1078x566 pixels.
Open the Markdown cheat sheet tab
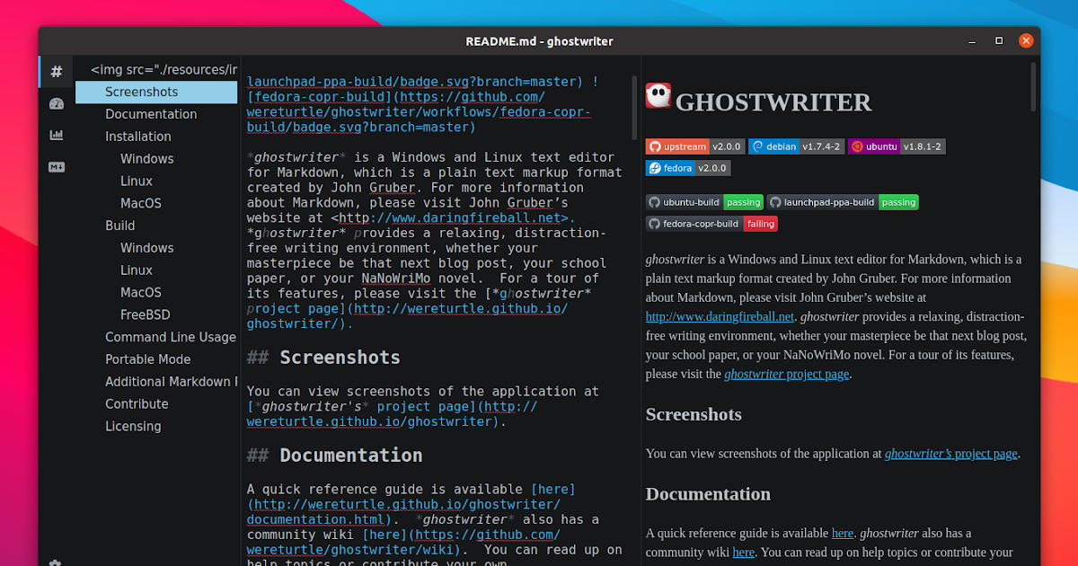click(56, 166)
